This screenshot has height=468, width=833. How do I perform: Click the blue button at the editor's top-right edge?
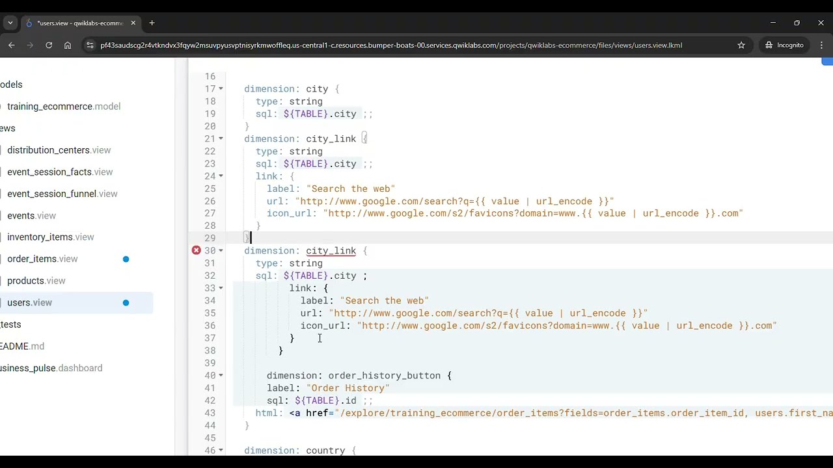[x=827, y=62]
